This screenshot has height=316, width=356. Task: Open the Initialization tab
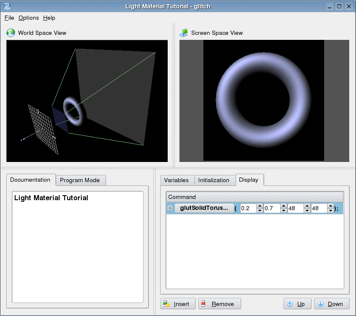(x=214, y=180)
